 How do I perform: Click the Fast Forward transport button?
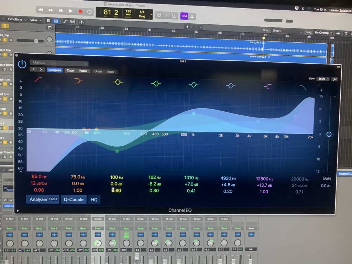pos(51,10)
